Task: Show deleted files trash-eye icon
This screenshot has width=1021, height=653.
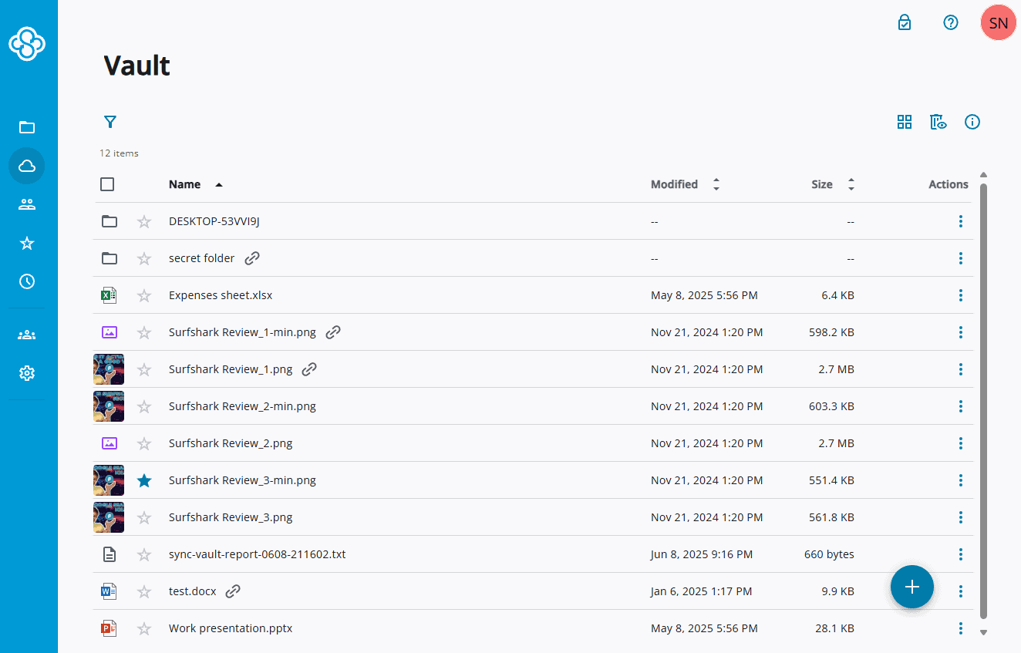Action: (x=938, y=122)
